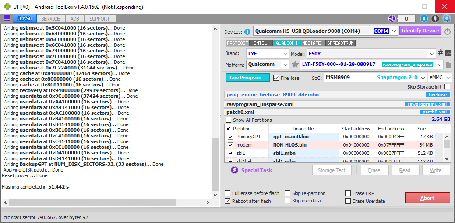Click the Write button
This screenshot has width=455, height=223.
pos(436,170)
